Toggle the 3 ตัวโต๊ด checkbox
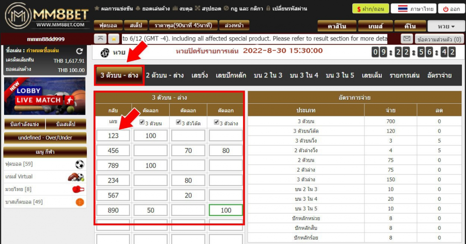Image resolution: width=466 pixels, height=244 pixels. (x=178, y=122)
